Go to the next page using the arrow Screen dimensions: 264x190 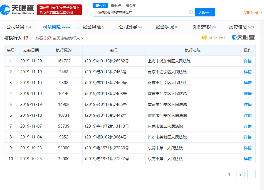[x=251, y=174]
